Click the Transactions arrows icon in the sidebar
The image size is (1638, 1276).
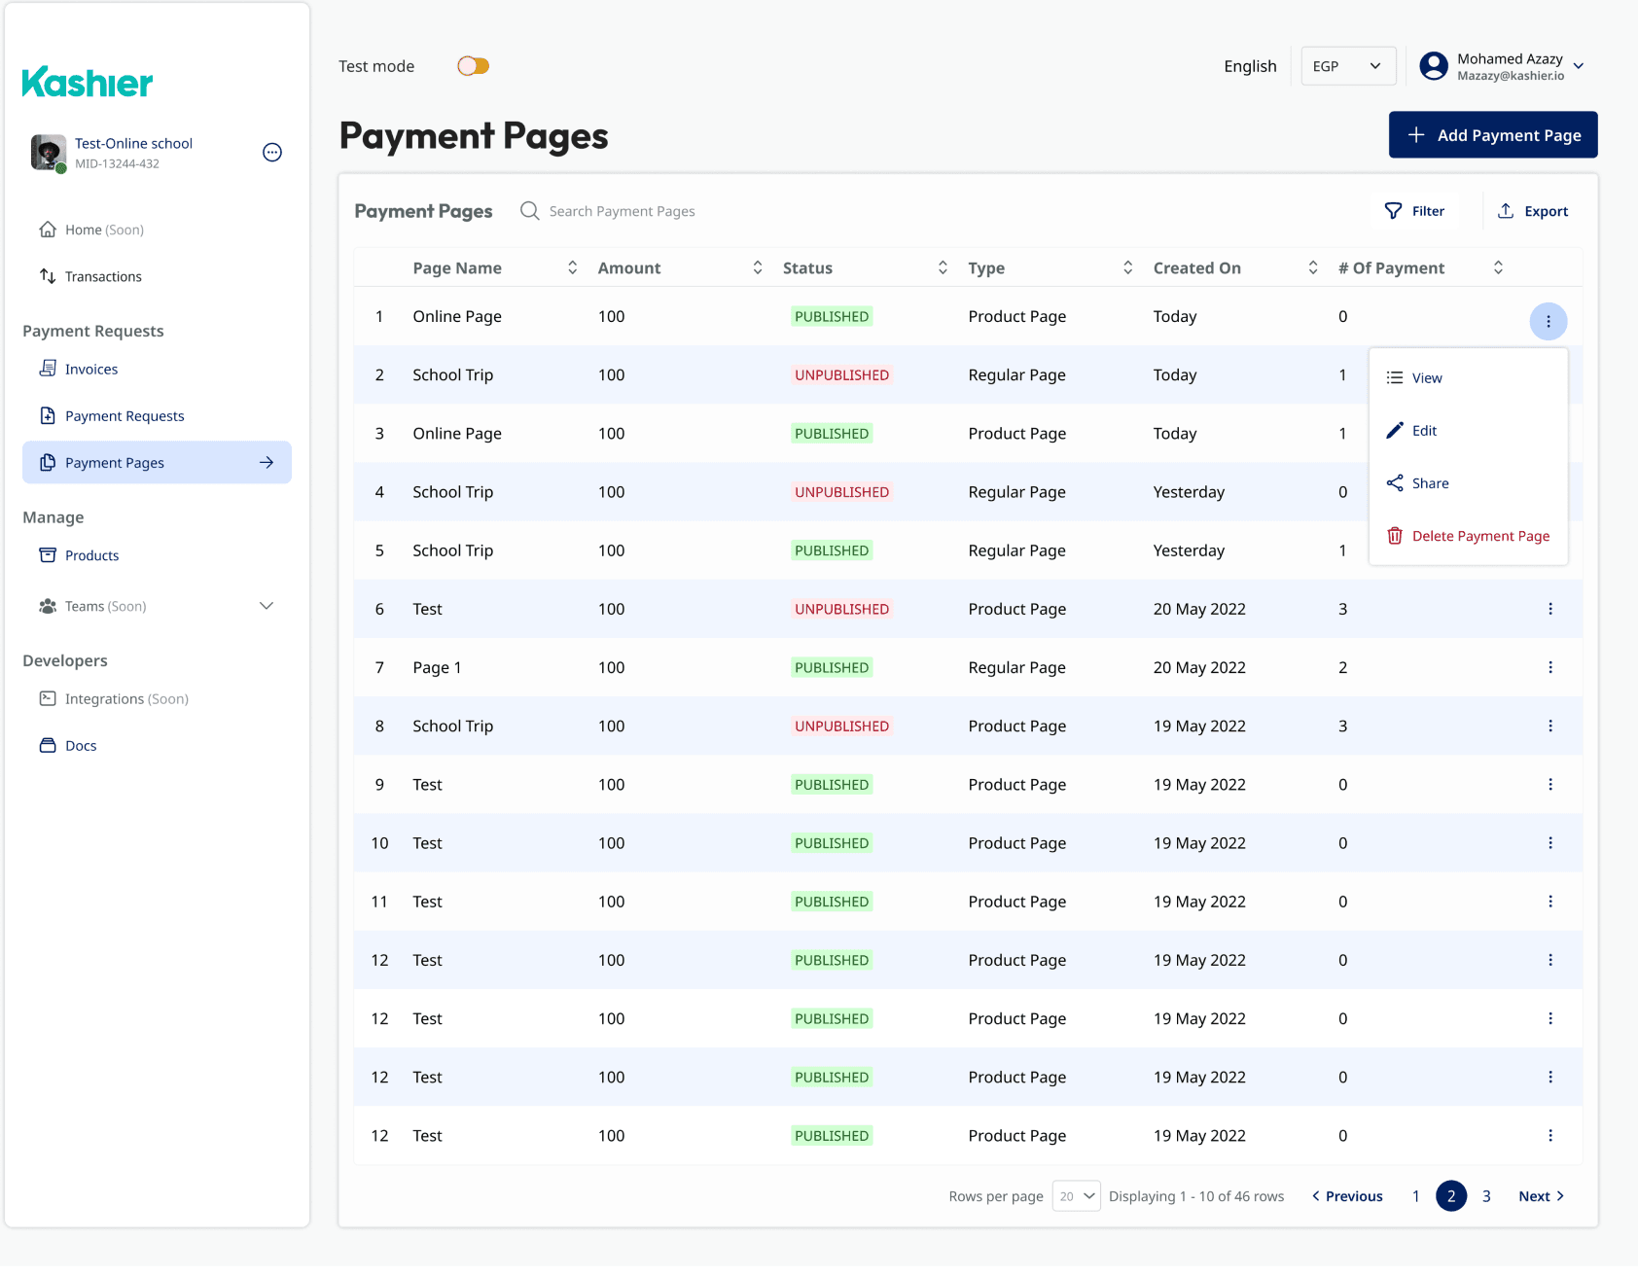pyautogui.click(x=48, y=276)
